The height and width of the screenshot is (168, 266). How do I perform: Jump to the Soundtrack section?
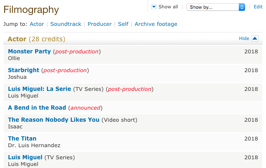pos(66,24)
